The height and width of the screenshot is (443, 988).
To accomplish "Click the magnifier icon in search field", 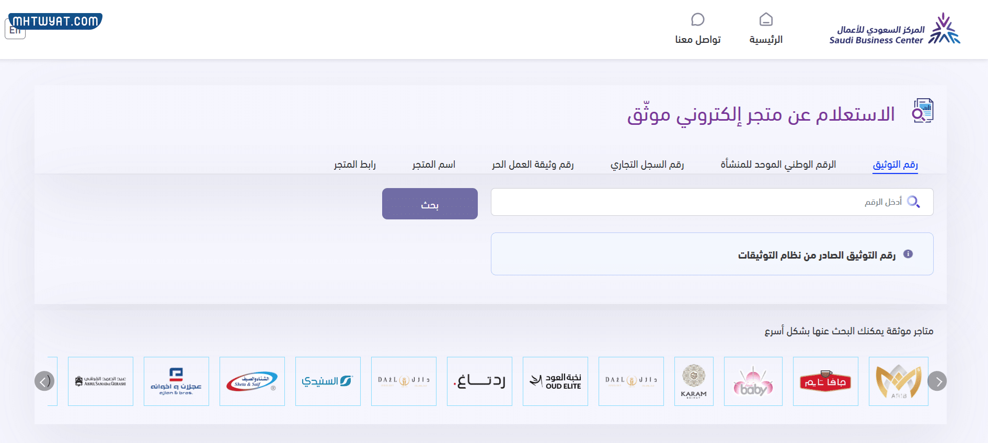I will click(913, 202).
